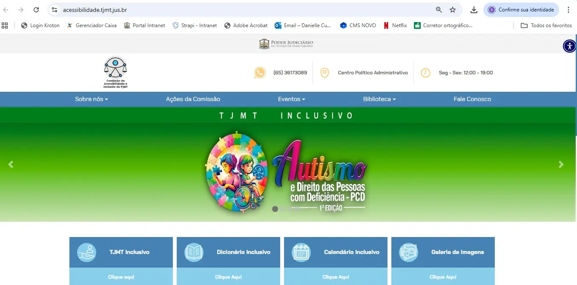The image size is (577, 285).
Task: Click the WhatsApp phone icon
Action: 260,73
